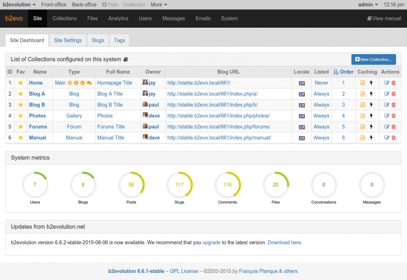The height and width of the screenshot is (280, 407).
Task: Click the Slugs gauge showing 117
Action: pos(179,185)
